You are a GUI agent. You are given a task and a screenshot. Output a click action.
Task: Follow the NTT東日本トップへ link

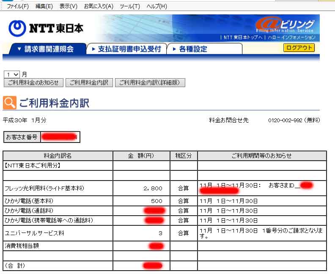(243, 38)
